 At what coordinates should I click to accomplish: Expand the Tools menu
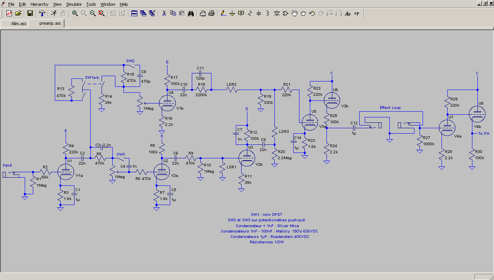91,4
